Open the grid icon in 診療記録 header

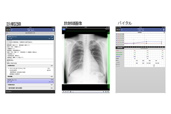[53, 30]
